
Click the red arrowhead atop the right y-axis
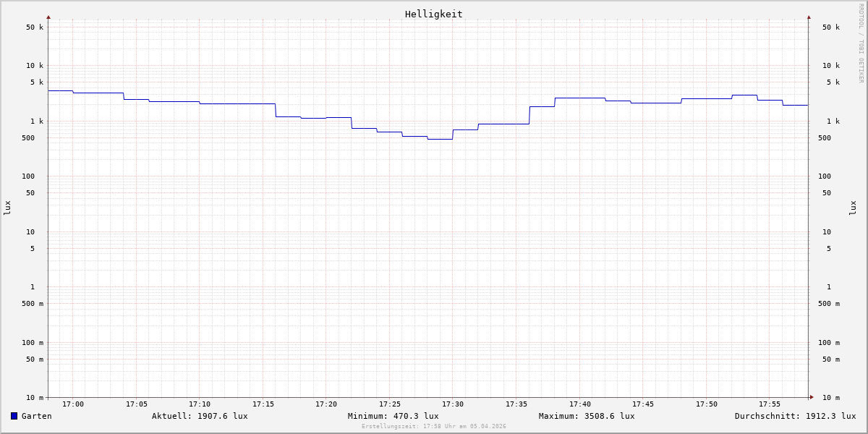click(x=809, y=17)
